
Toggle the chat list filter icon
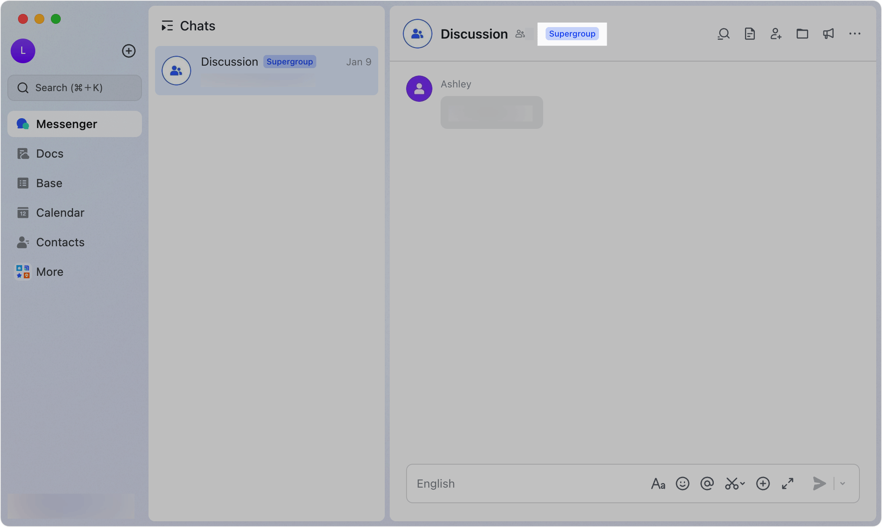pos(167,25)
